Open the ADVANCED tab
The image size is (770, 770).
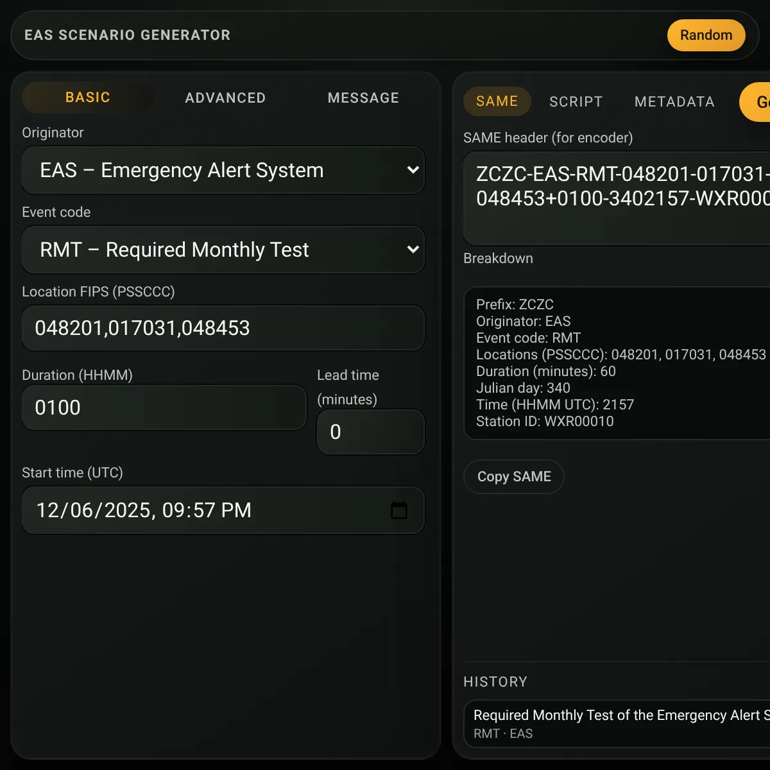[x=225, y=98]
